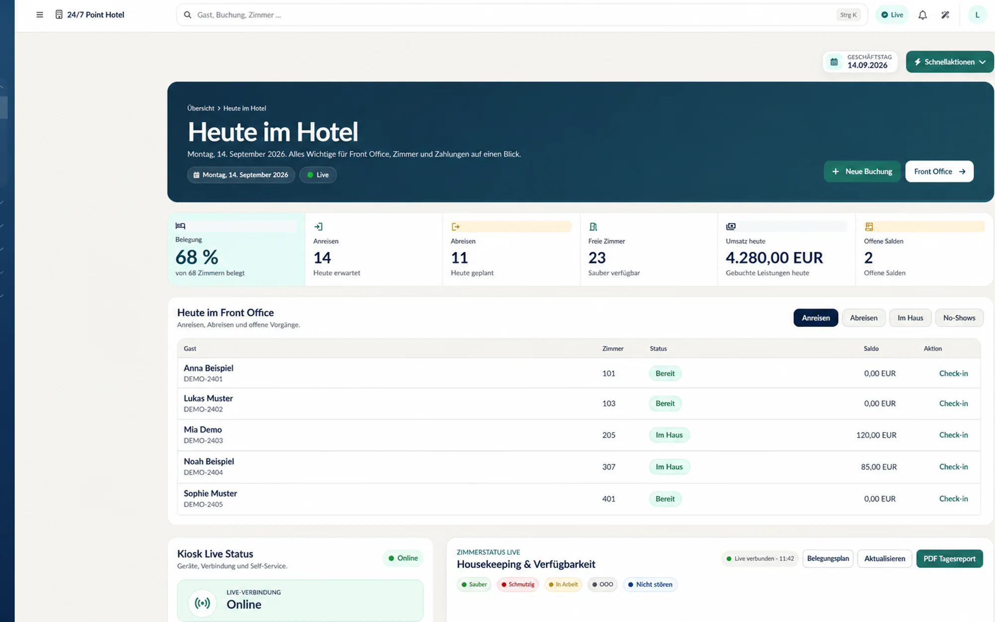This screenshot has width=995, height=622.
Task: Click the Geschäftstag calendar icon
Action: 834,62
